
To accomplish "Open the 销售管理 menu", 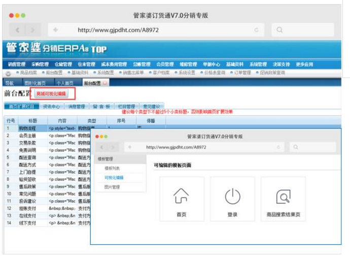I will pyautogui.click(x=17, y=64).
